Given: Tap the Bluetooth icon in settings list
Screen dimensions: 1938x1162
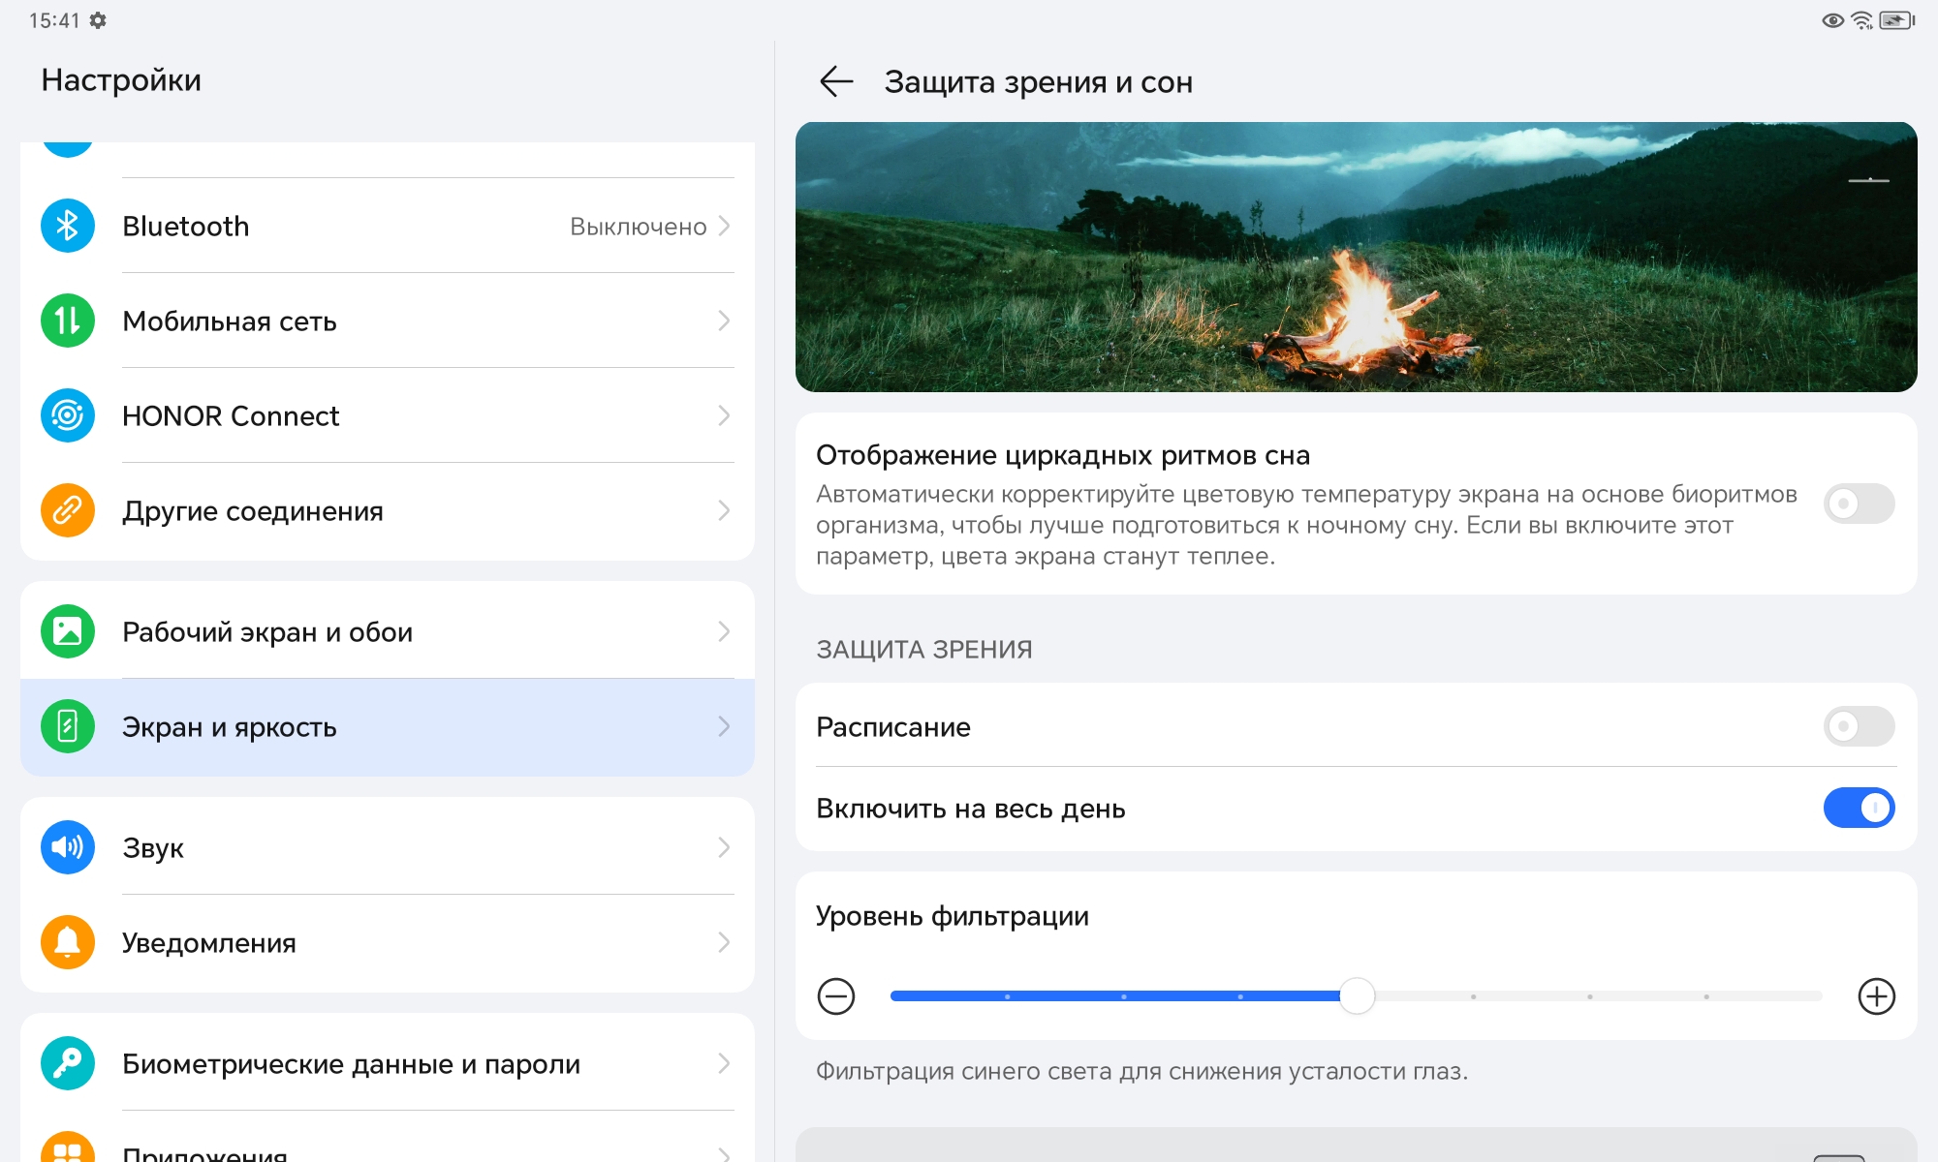Looking at the screenshot, I should (67, 226).
